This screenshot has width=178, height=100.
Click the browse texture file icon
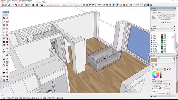(167, 84)
